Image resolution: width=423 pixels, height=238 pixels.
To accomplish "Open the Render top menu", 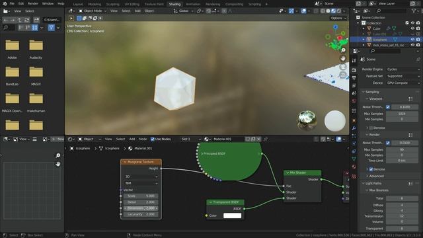I will pyautogui.click(x=33, y=4).
